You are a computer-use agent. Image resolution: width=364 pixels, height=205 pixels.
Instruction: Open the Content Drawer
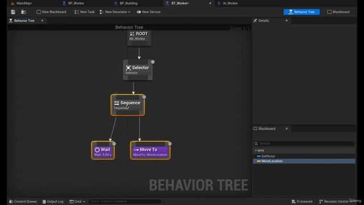[23, 202]
